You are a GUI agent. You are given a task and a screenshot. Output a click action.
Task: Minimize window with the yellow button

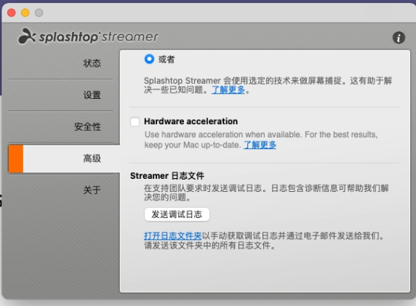pyautogui.click(x=25, y=12)
